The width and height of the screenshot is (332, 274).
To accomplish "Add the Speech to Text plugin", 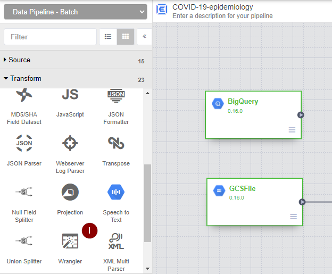I will [116, 203].
